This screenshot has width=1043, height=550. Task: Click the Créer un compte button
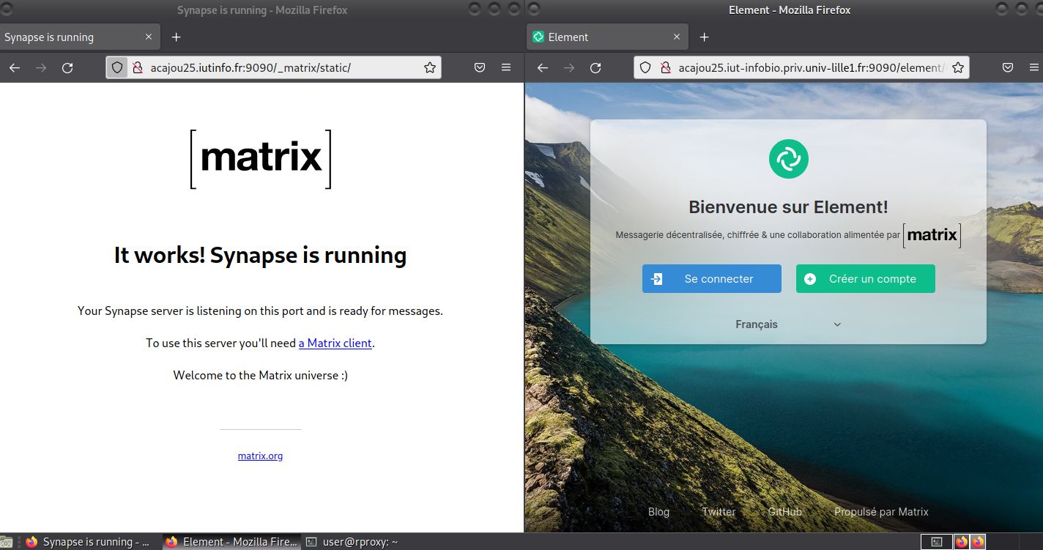click(x=866, y=278)
